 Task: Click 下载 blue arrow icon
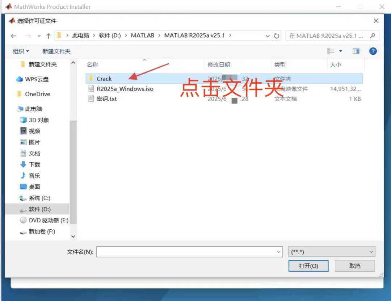[x=23, y=164]
